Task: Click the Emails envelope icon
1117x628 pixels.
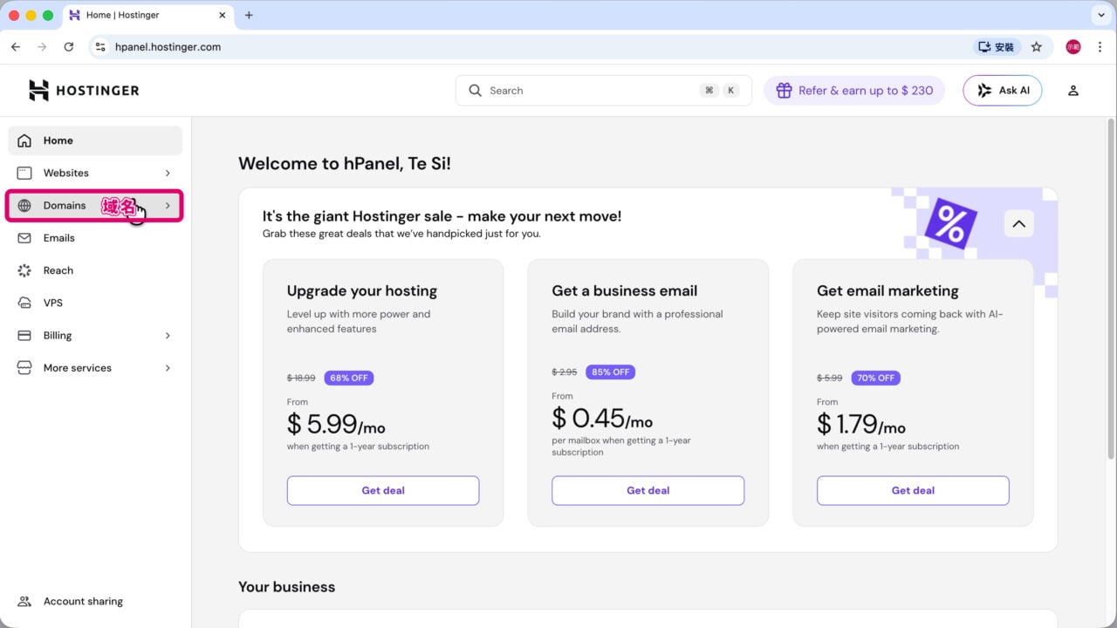Action: pos(24,238)
